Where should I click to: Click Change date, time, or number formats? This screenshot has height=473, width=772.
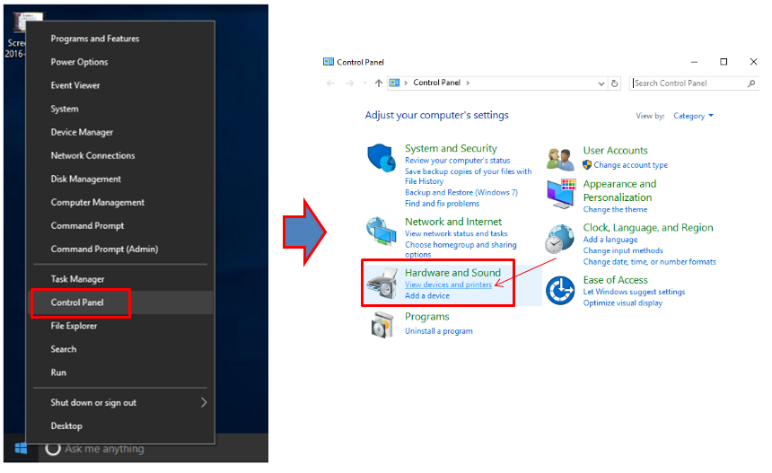649,262
